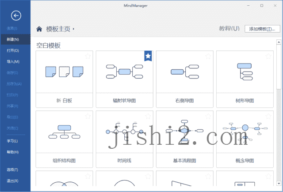Click the 右侧导图 template label

coord(185,100)
